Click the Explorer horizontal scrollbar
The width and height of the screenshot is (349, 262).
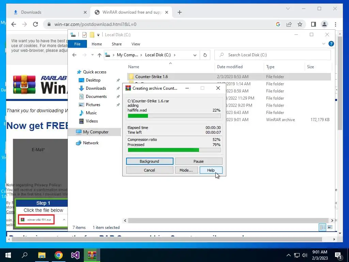pyautogui.click(x=228, y=221)
